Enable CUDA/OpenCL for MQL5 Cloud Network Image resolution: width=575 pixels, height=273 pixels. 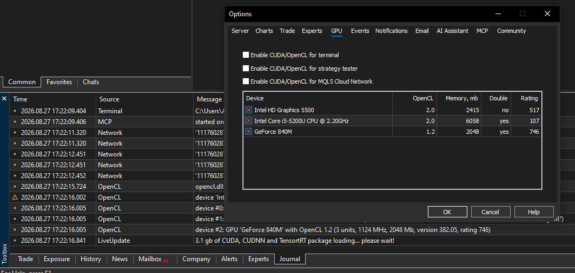click(x=246, y=81)
